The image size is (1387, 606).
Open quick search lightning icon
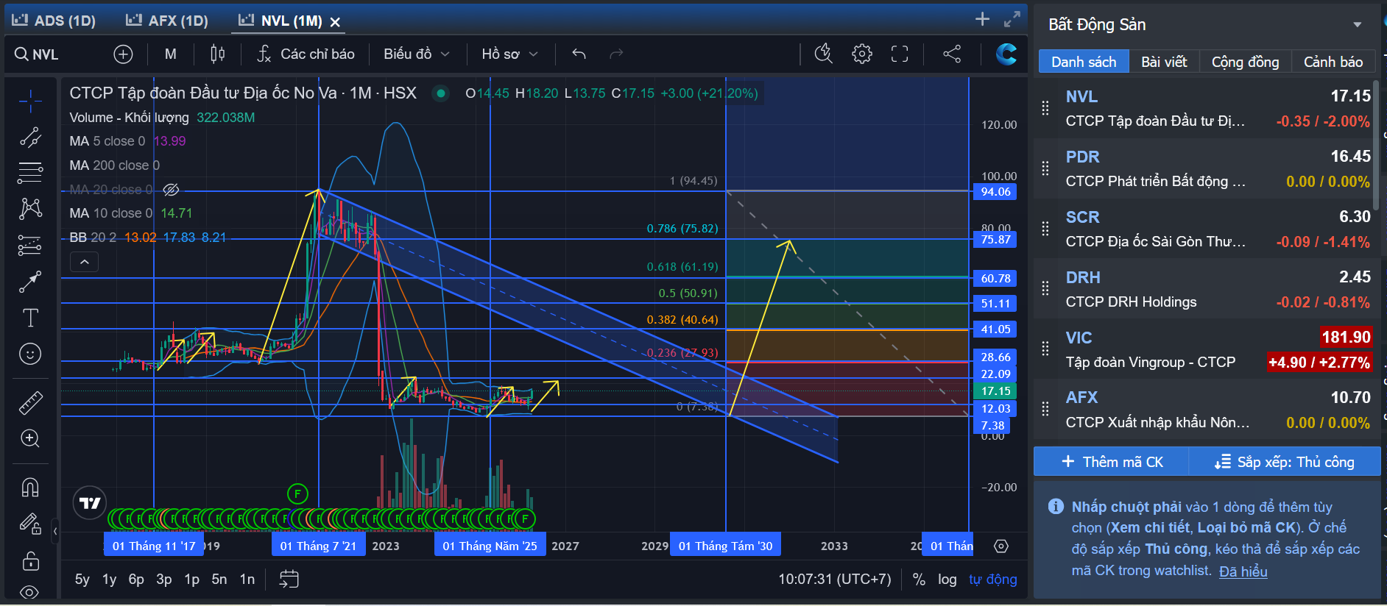click(x=823, y=54)
